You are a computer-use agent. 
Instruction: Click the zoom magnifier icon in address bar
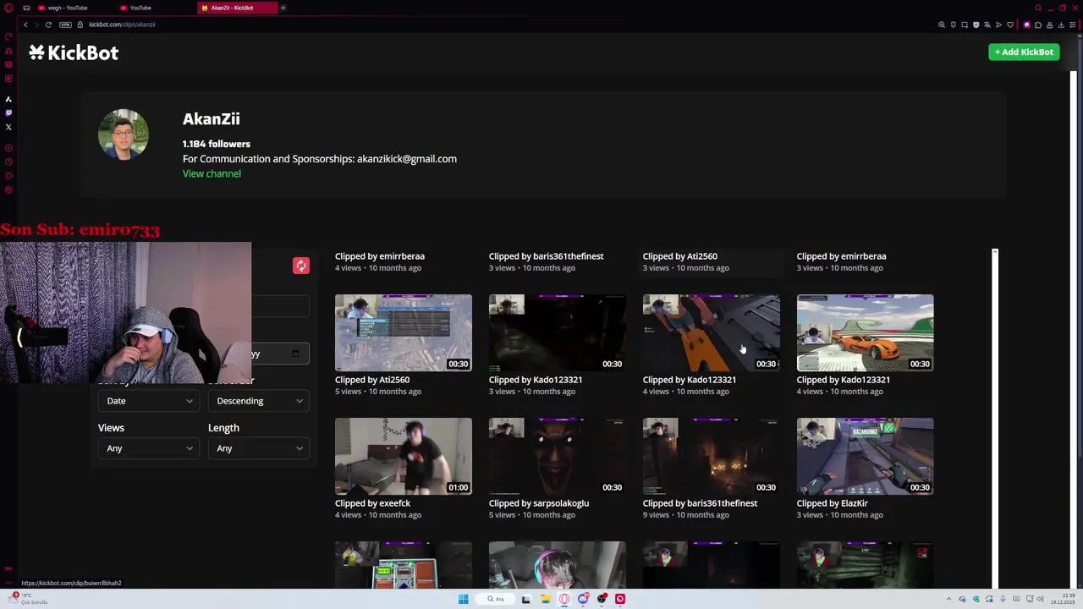[x=942, y=25]
